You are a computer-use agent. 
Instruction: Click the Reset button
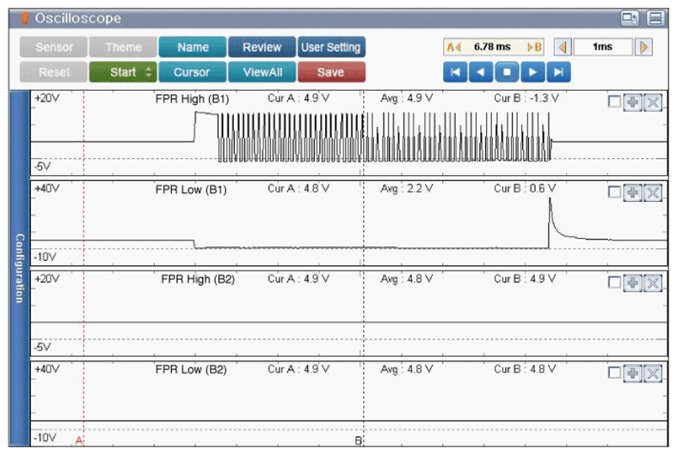pos(53,72)
